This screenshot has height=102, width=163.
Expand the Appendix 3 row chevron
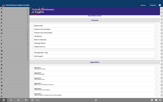pos(155,79)
